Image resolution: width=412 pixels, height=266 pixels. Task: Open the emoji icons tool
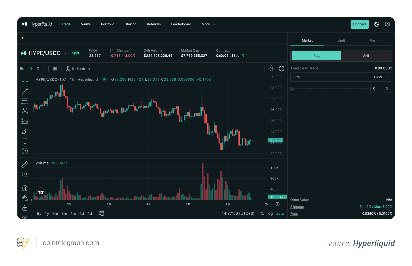(x=25, y=151)
